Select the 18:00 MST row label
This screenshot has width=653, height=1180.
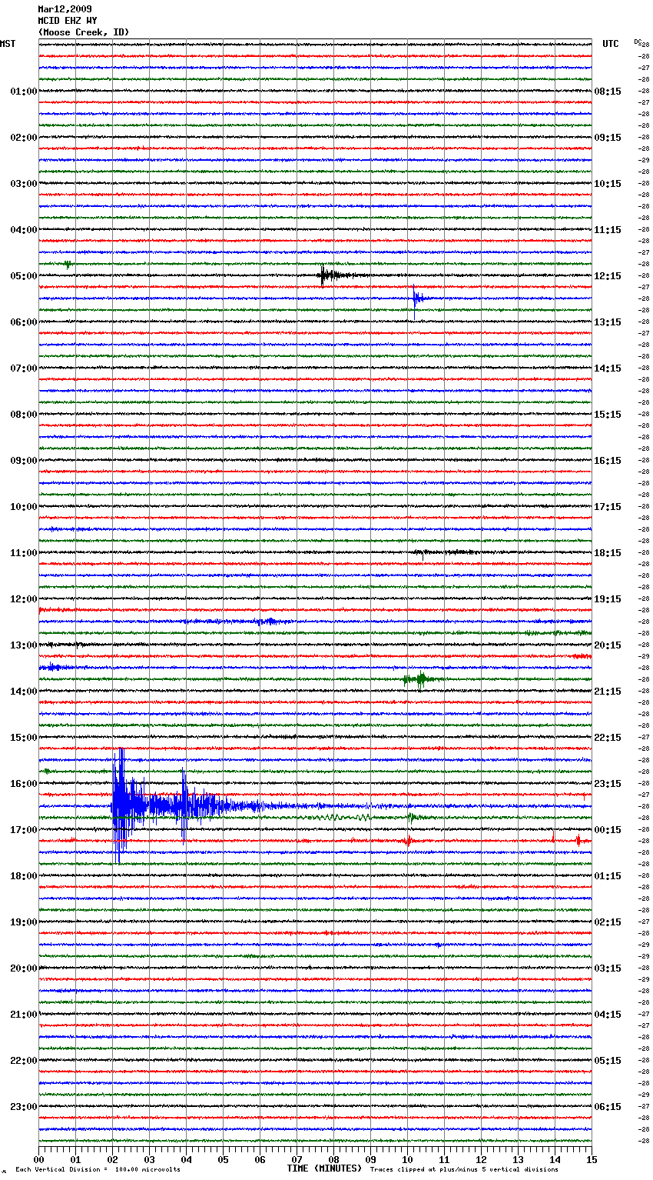(x=24, y=876)
